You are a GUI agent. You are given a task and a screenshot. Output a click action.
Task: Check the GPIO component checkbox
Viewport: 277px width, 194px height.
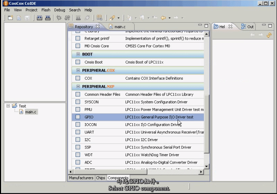coord(78,117)
